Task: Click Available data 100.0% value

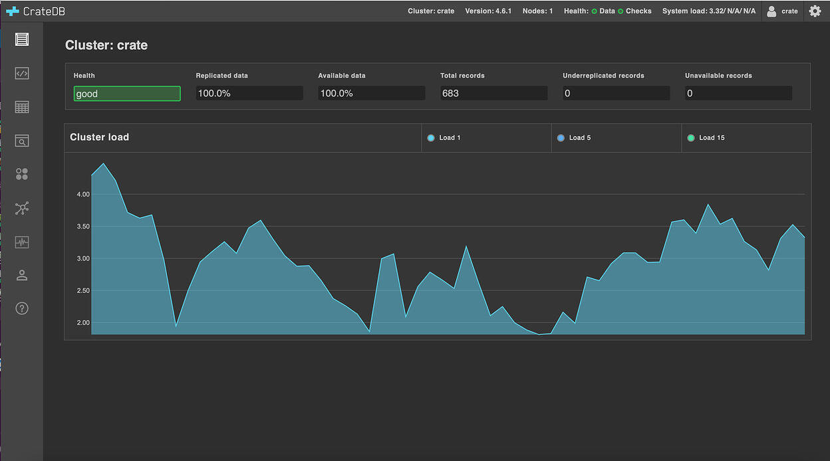Action: point(372,94)
